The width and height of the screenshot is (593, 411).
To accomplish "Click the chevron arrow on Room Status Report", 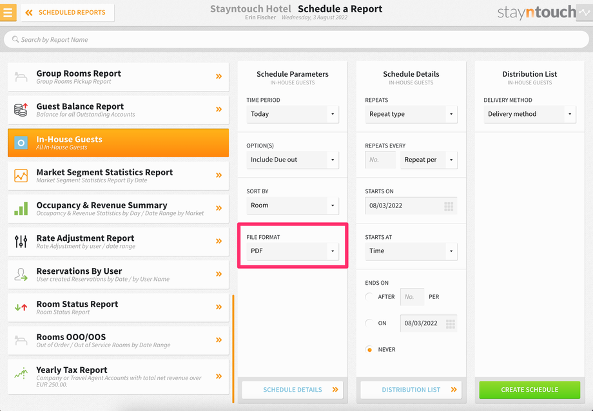I will (219, 307).
